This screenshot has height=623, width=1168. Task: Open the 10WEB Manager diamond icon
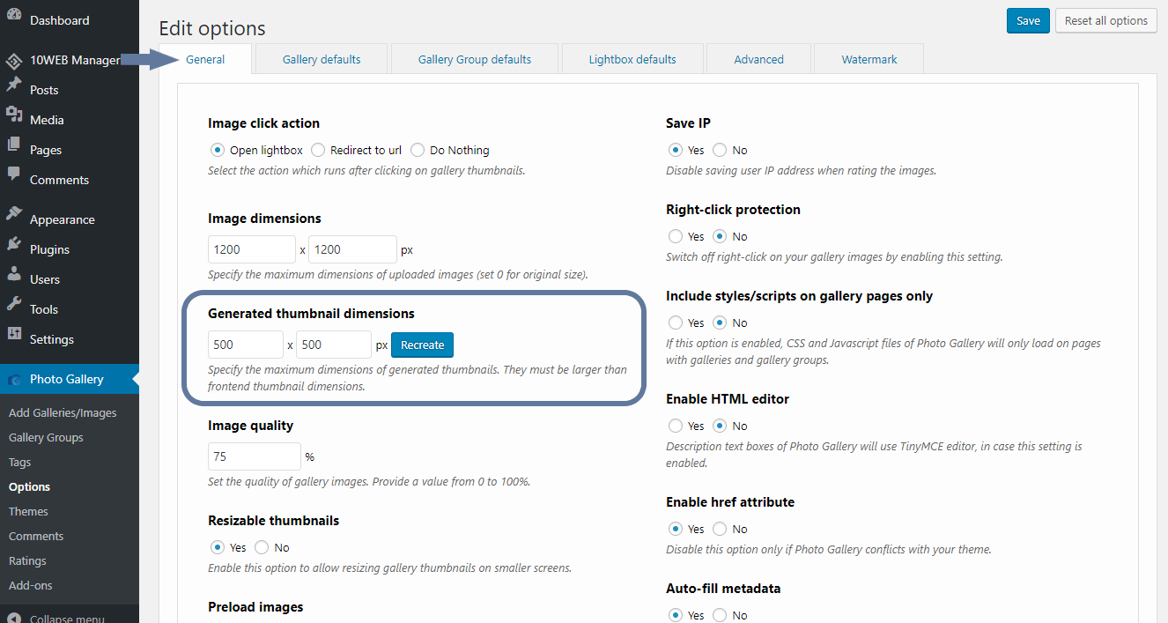14,61
